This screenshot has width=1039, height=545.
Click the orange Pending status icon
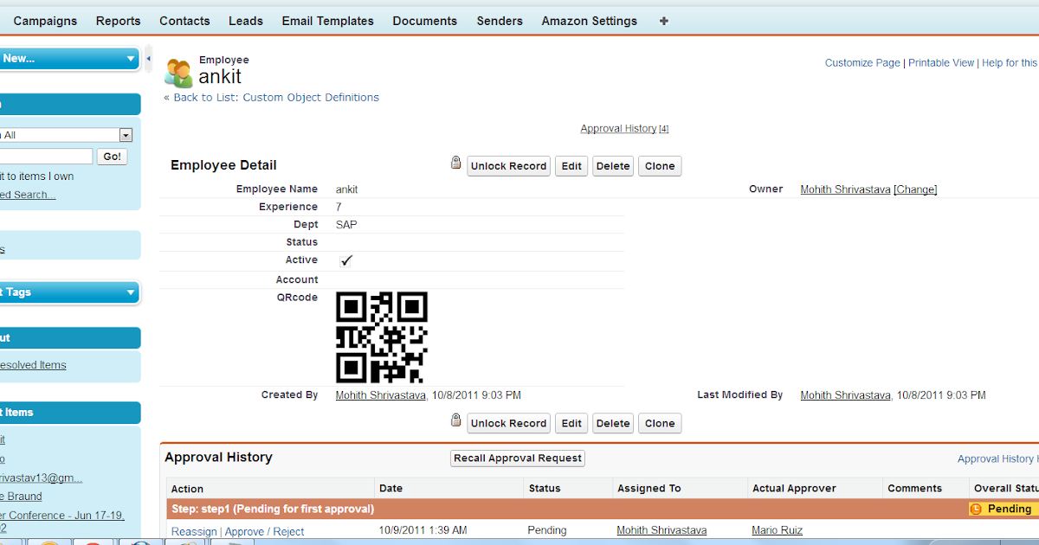pyautogui.click(x=975, y=509)
